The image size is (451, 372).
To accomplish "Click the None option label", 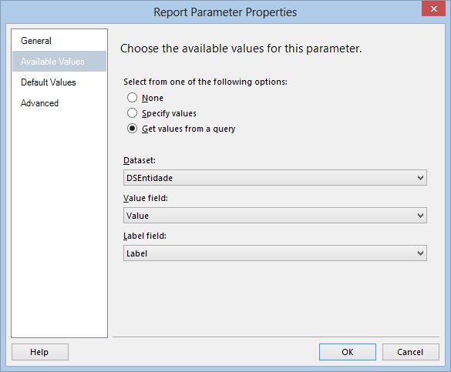I will point(153,98).
